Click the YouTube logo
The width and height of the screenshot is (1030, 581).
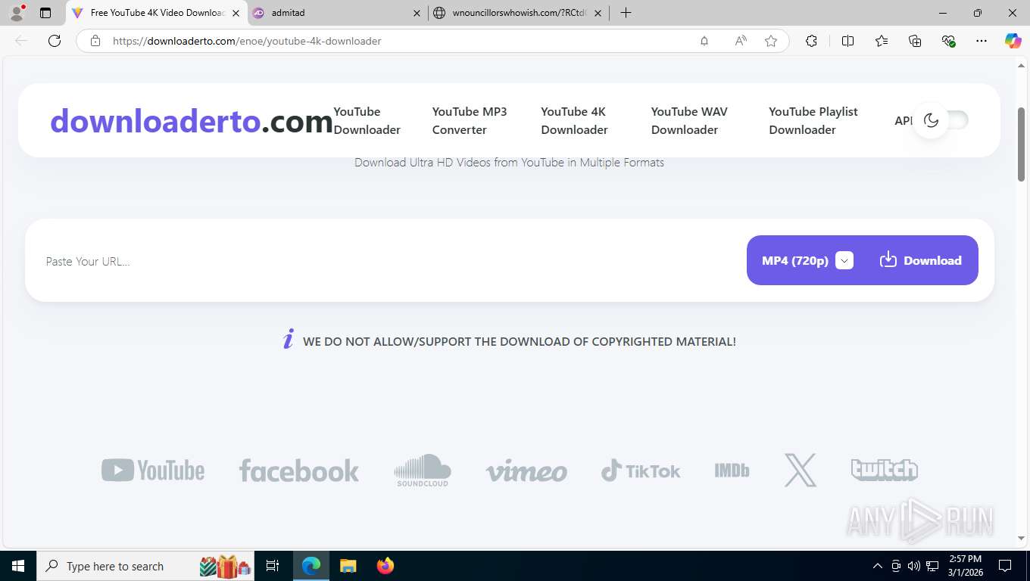tap(153, 470)
